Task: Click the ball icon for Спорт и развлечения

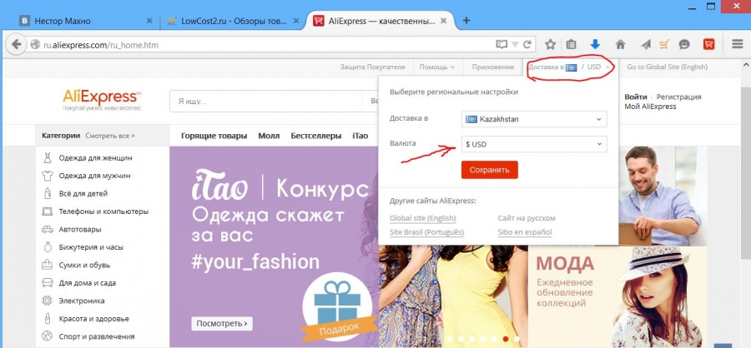Action: (47, 336)
